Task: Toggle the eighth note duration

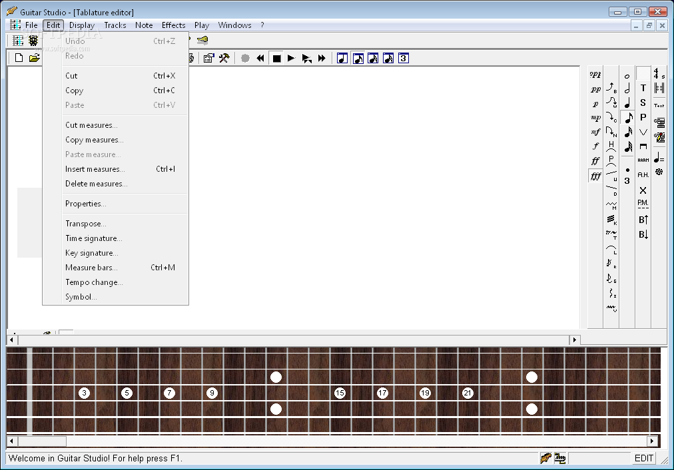Action: 628,117
